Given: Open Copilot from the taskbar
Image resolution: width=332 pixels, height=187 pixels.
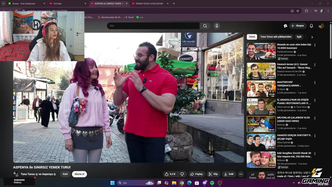Looking at the screenshot, I should point(167,183).
